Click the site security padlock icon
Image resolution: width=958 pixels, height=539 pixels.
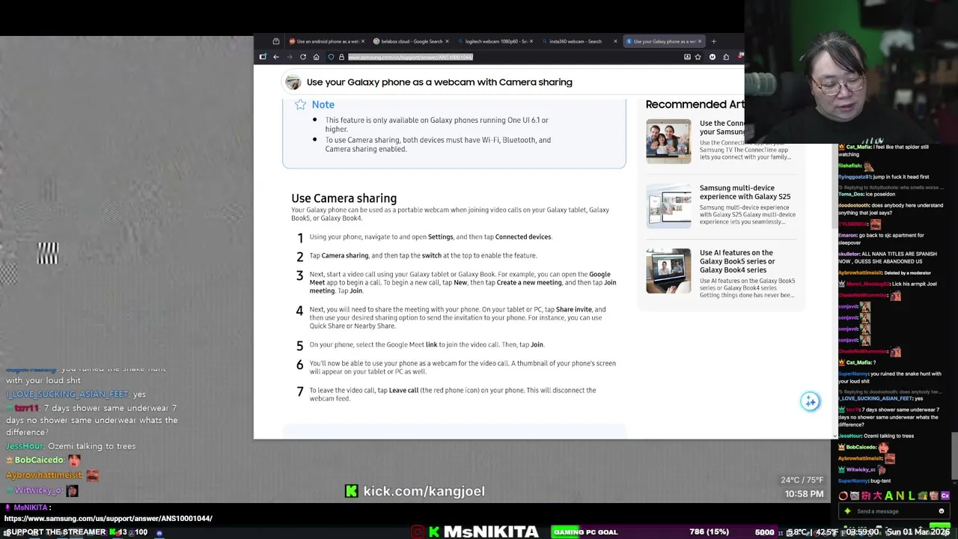tap(341, 57)
